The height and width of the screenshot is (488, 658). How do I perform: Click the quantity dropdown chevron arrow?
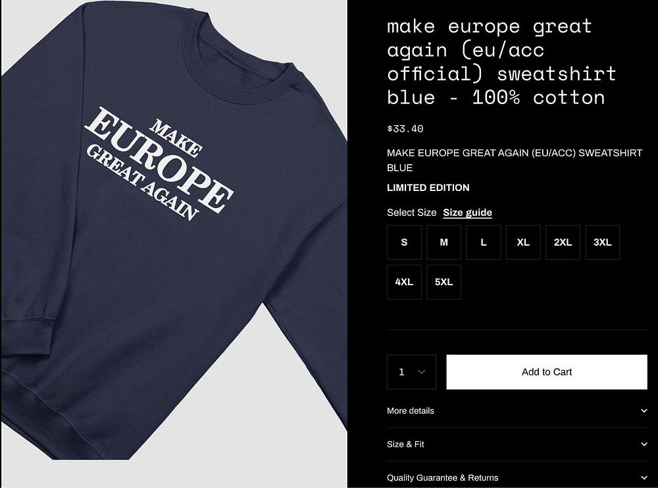[422, 372]
